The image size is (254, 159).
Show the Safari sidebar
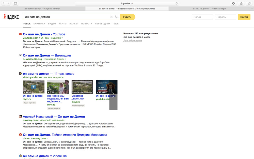click(x=15, y=3)
